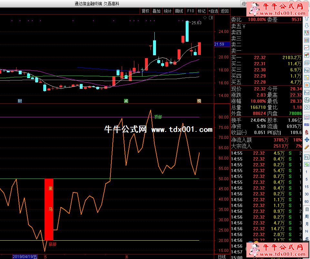This screenshot has width=310, height=259.
Task: Click the 买一 price 22.32
Action: click(260, 57)
